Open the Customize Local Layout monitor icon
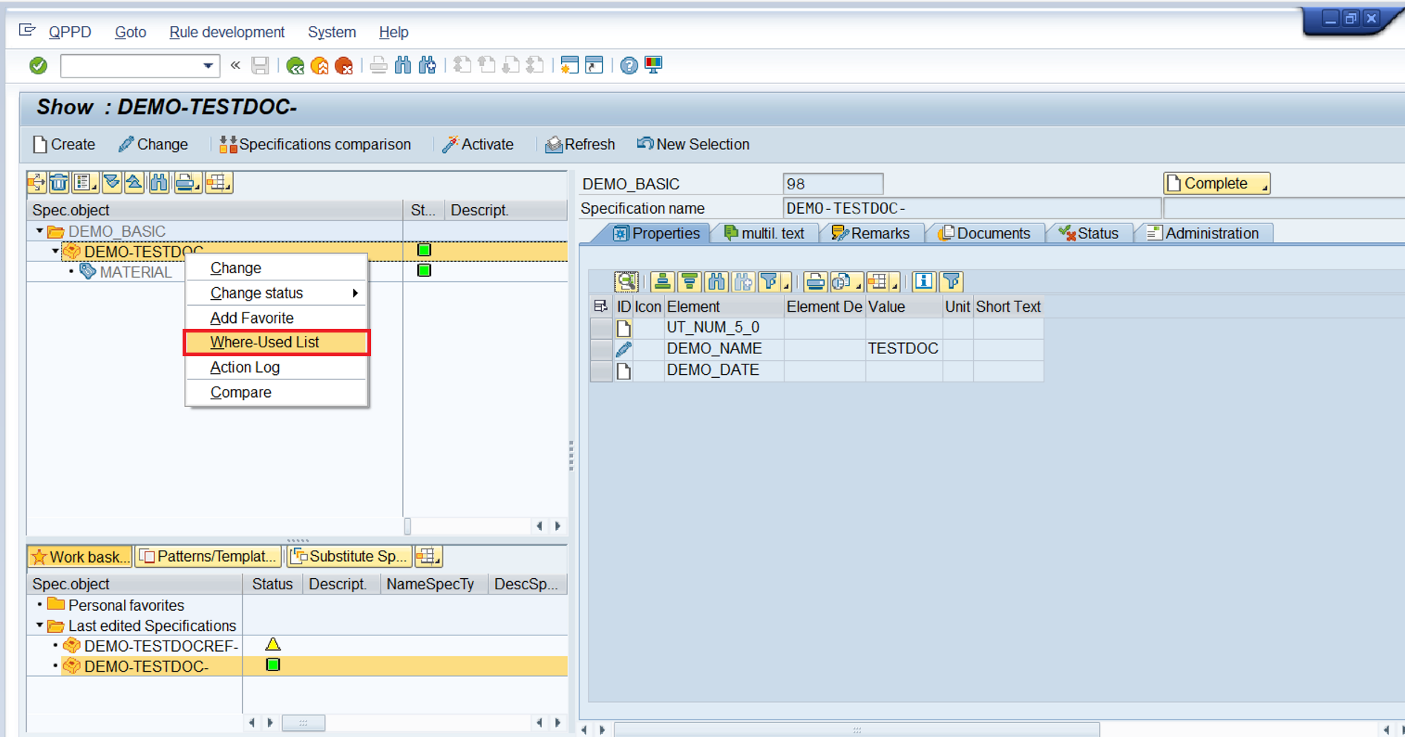The width and height of the screenshot is (1405, 737). [654, 66]
